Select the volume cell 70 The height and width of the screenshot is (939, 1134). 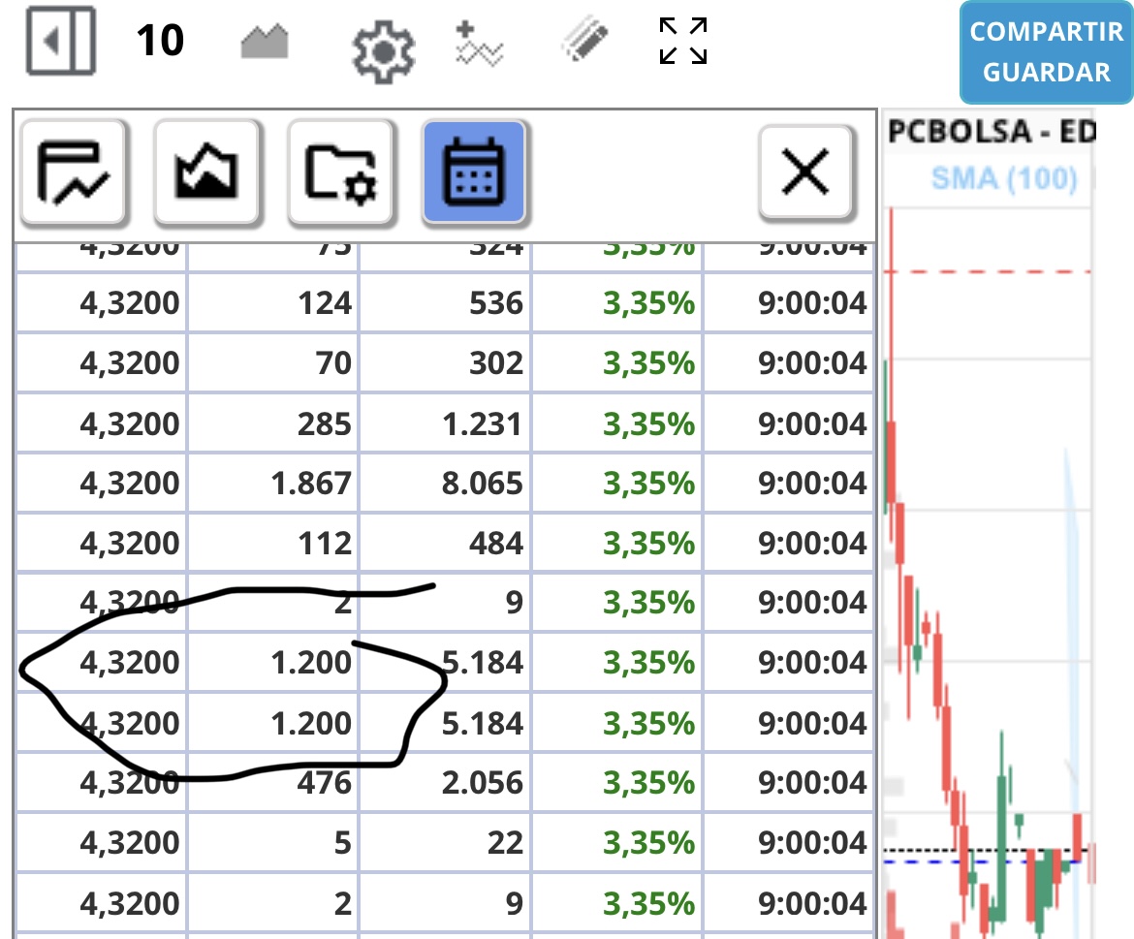[x=273, y=362]
